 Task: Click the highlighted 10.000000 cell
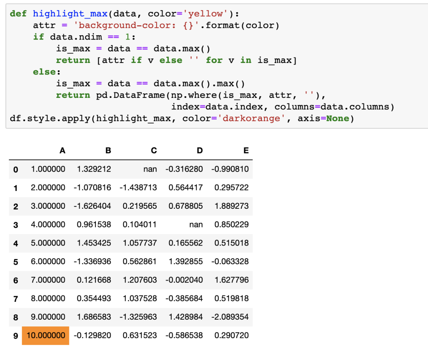[45, 335]
